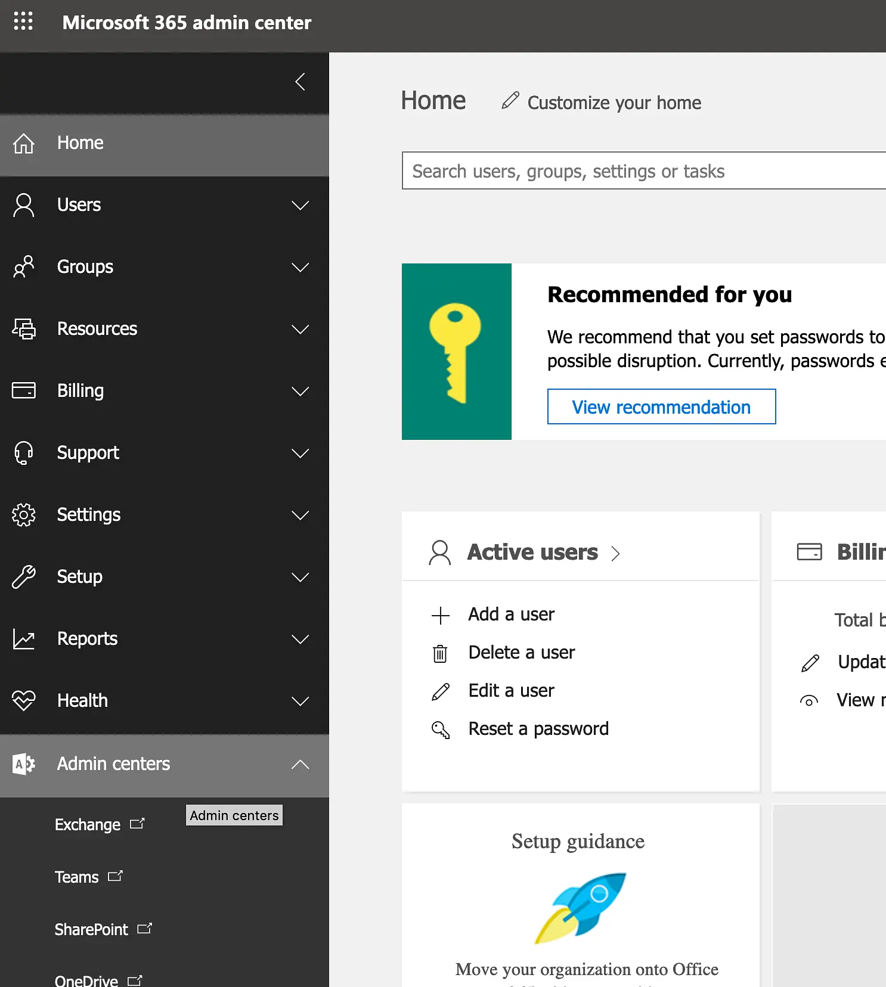Collapse the Admin centers chevron

coord(300,764)
